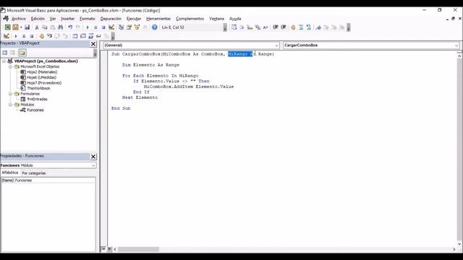
Task: Click View Code in Project panel
Action: [x=5, y=53]
